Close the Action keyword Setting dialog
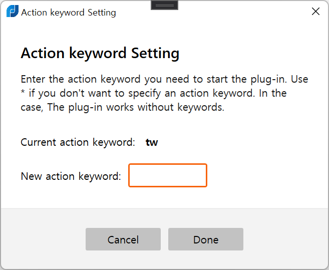 [x=315, y=12]
